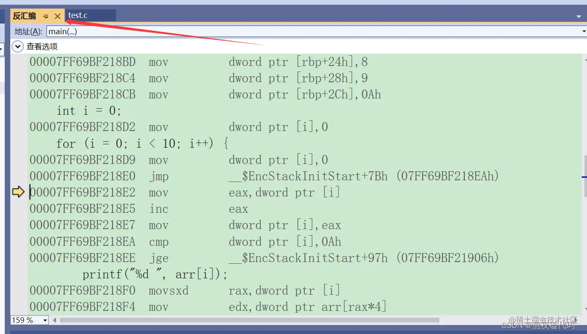Screen dimensions: 587x334
Task: Click address 00007FF69BF218D9
Action: 82,160
